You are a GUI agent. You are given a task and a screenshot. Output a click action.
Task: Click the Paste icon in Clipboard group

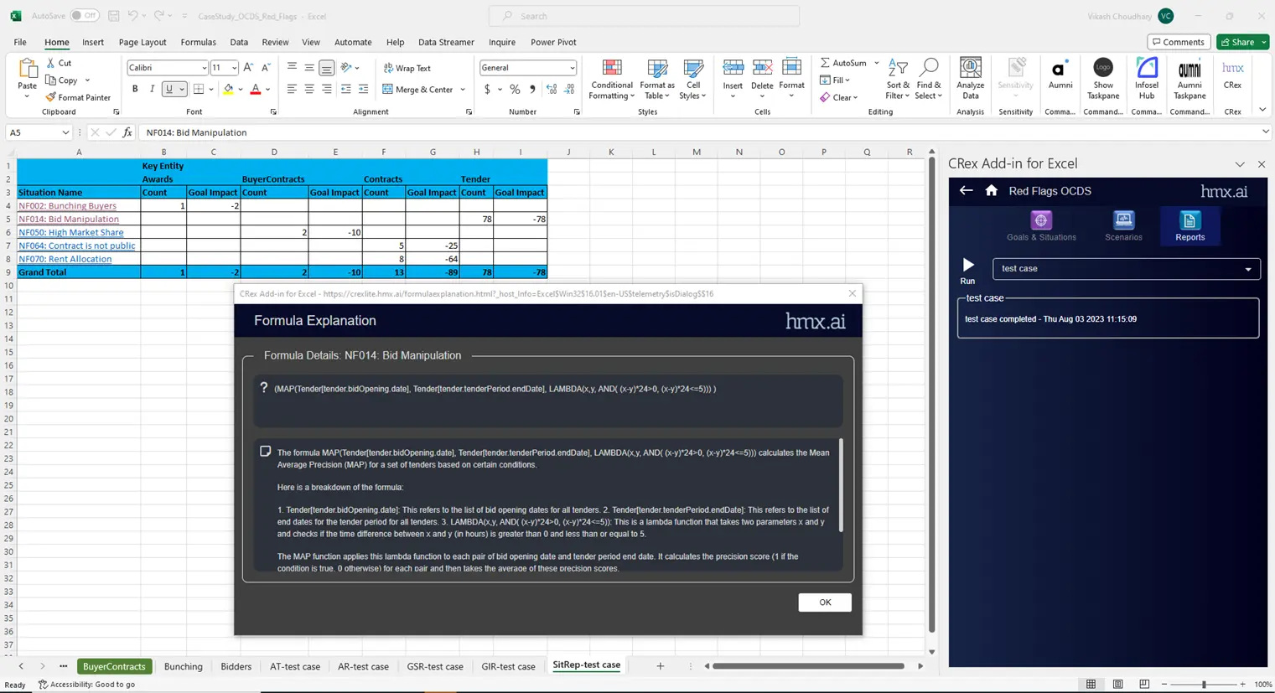(x=27, y=69)
